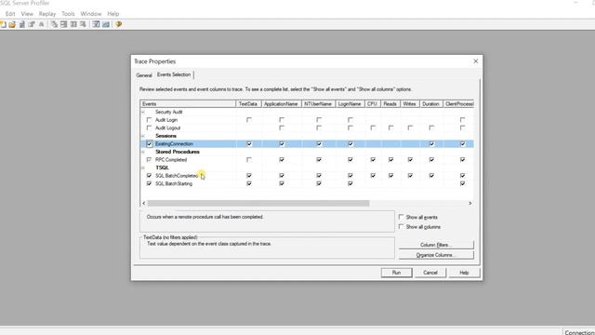
Task: Check Duration for Audit Logout
Action: (431, 128)
